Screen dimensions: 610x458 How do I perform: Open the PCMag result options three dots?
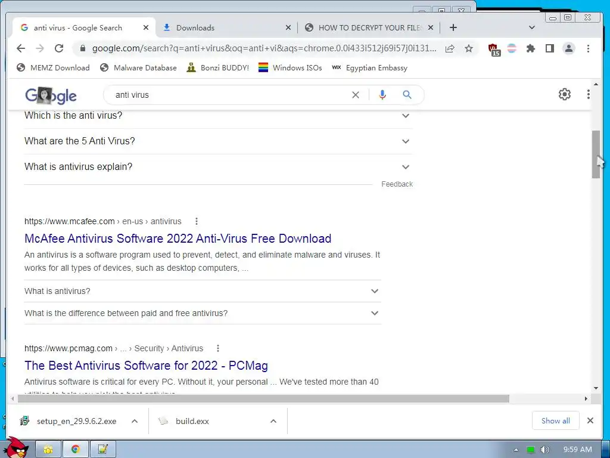coord(218,348)
